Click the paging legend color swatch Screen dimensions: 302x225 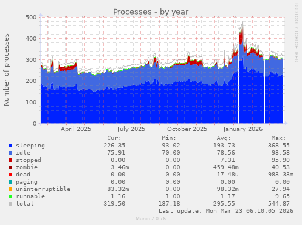click(10, 182)
